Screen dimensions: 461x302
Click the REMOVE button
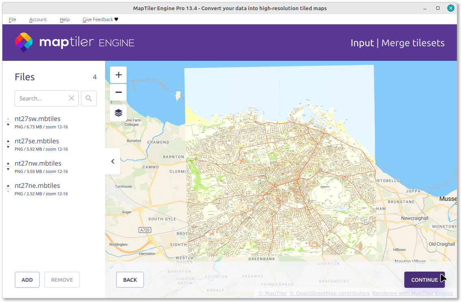[x=62, y=280]
